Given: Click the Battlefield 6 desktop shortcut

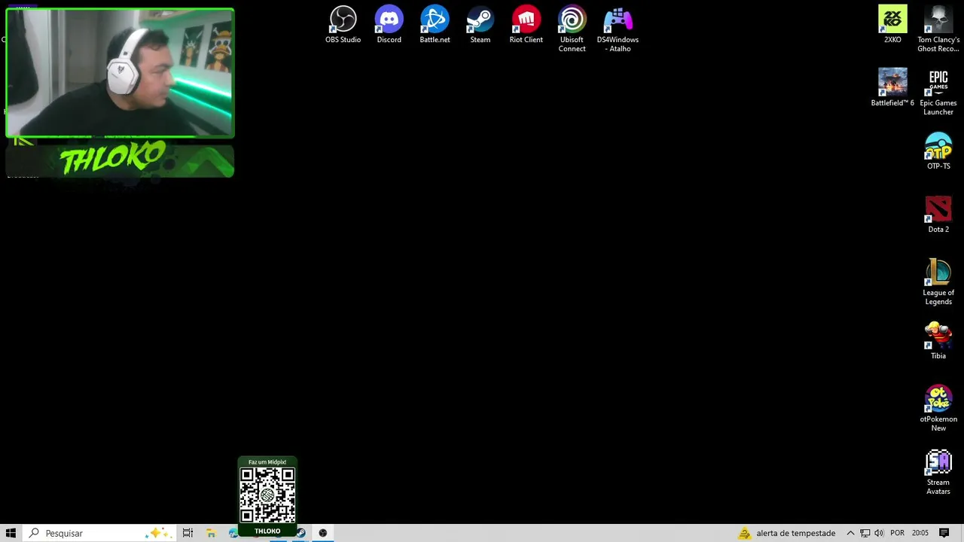Looking at the screenshot, I should (892, 88).
